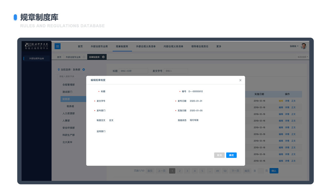The image size is (331, 196).
Task: Select 人力资源部 in the department tree
Action: 68,113
